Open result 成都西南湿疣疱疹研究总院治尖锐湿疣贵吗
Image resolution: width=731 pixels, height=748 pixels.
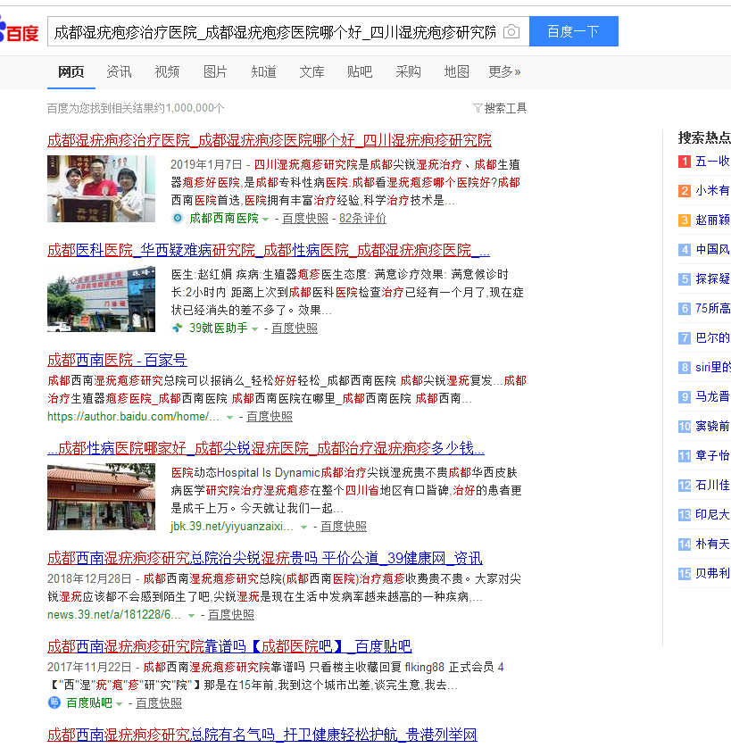click(x=265, y=558)
